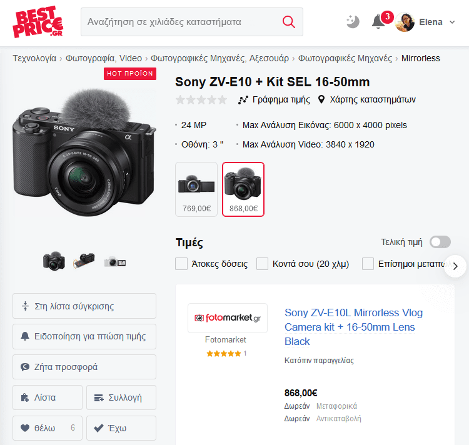The width and height of the screenshot is (469, 445).
Task: Go to Τεχνολογία breadcrumb category
Action: pos(34,58)
